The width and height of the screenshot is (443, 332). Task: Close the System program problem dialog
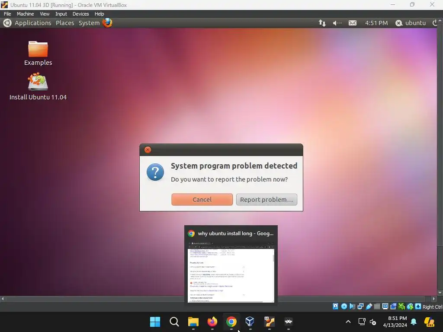point(148,150)
